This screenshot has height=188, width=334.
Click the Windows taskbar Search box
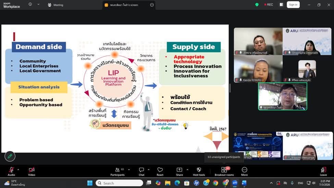(119, 183)
